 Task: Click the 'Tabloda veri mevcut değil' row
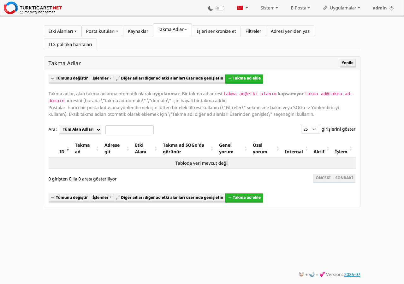click(x=202, y=163)
